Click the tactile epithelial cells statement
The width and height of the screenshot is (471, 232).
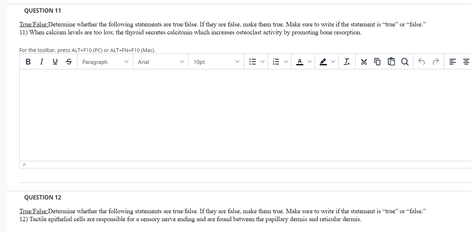pos(190,219)
